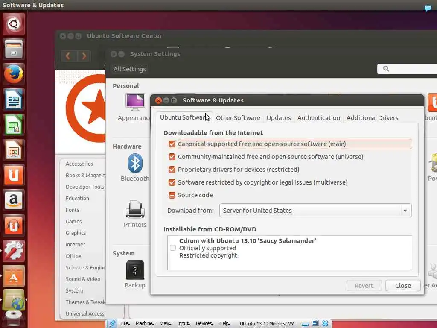
Task: Click the blue indicator icon in top panel
Action: pos(428,7)
